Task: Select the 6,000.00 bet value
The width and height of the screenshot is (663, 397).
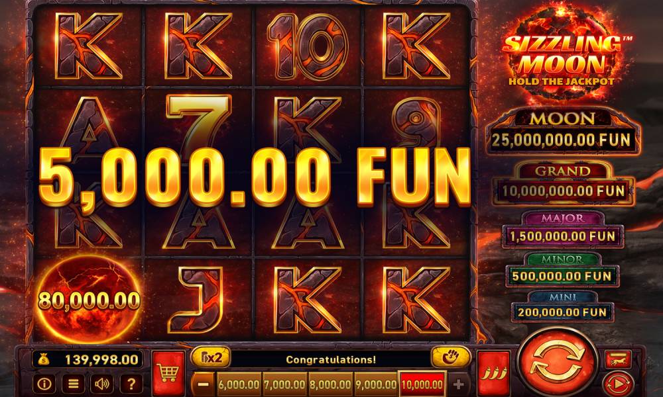Action: 239,384
